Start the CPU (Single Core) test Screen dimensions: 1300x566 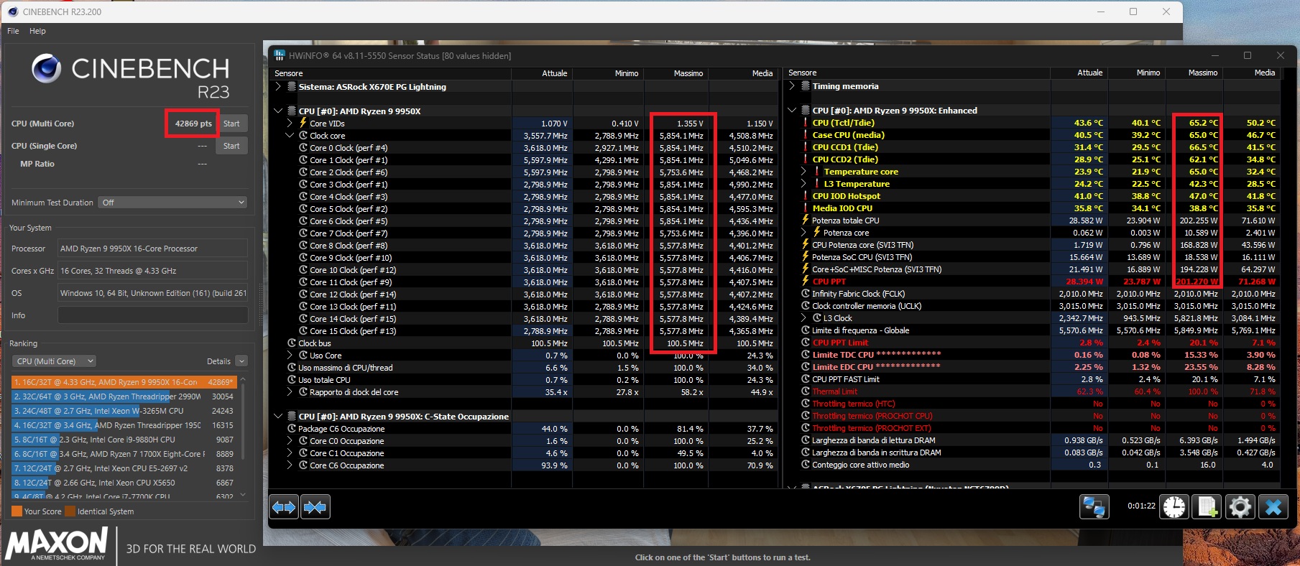pos(231,146)
